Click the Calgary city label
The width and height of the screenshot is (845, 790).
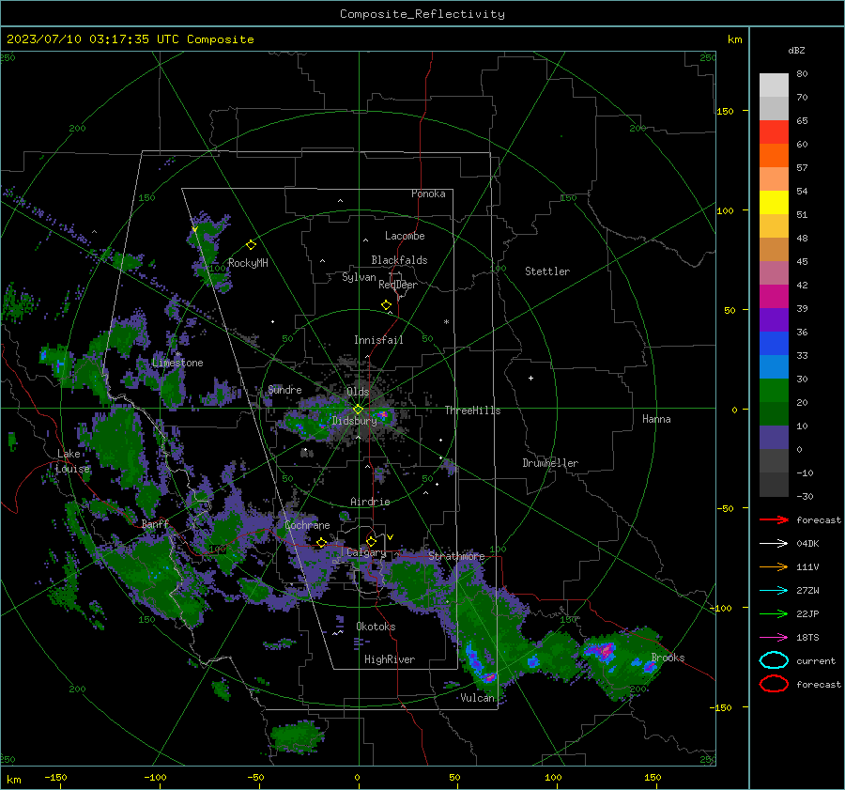click(x=366, y=552)
